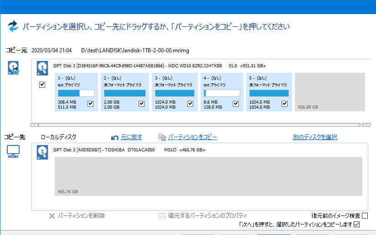
Task: Click the パーティションをコピー link
Action: pos(192,137)
